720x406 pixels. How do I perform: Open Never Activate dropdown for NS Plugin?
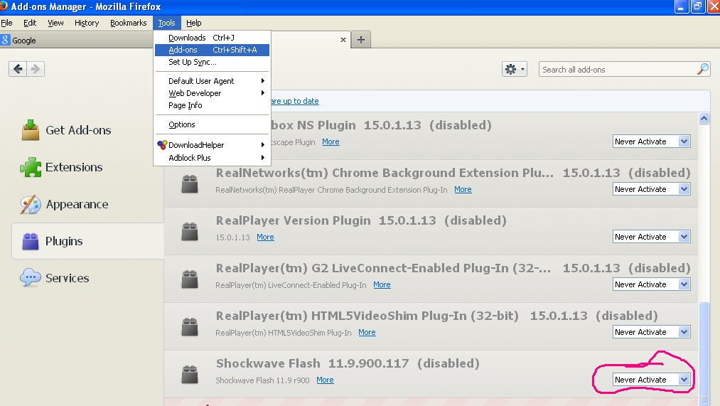coord(651,141)
